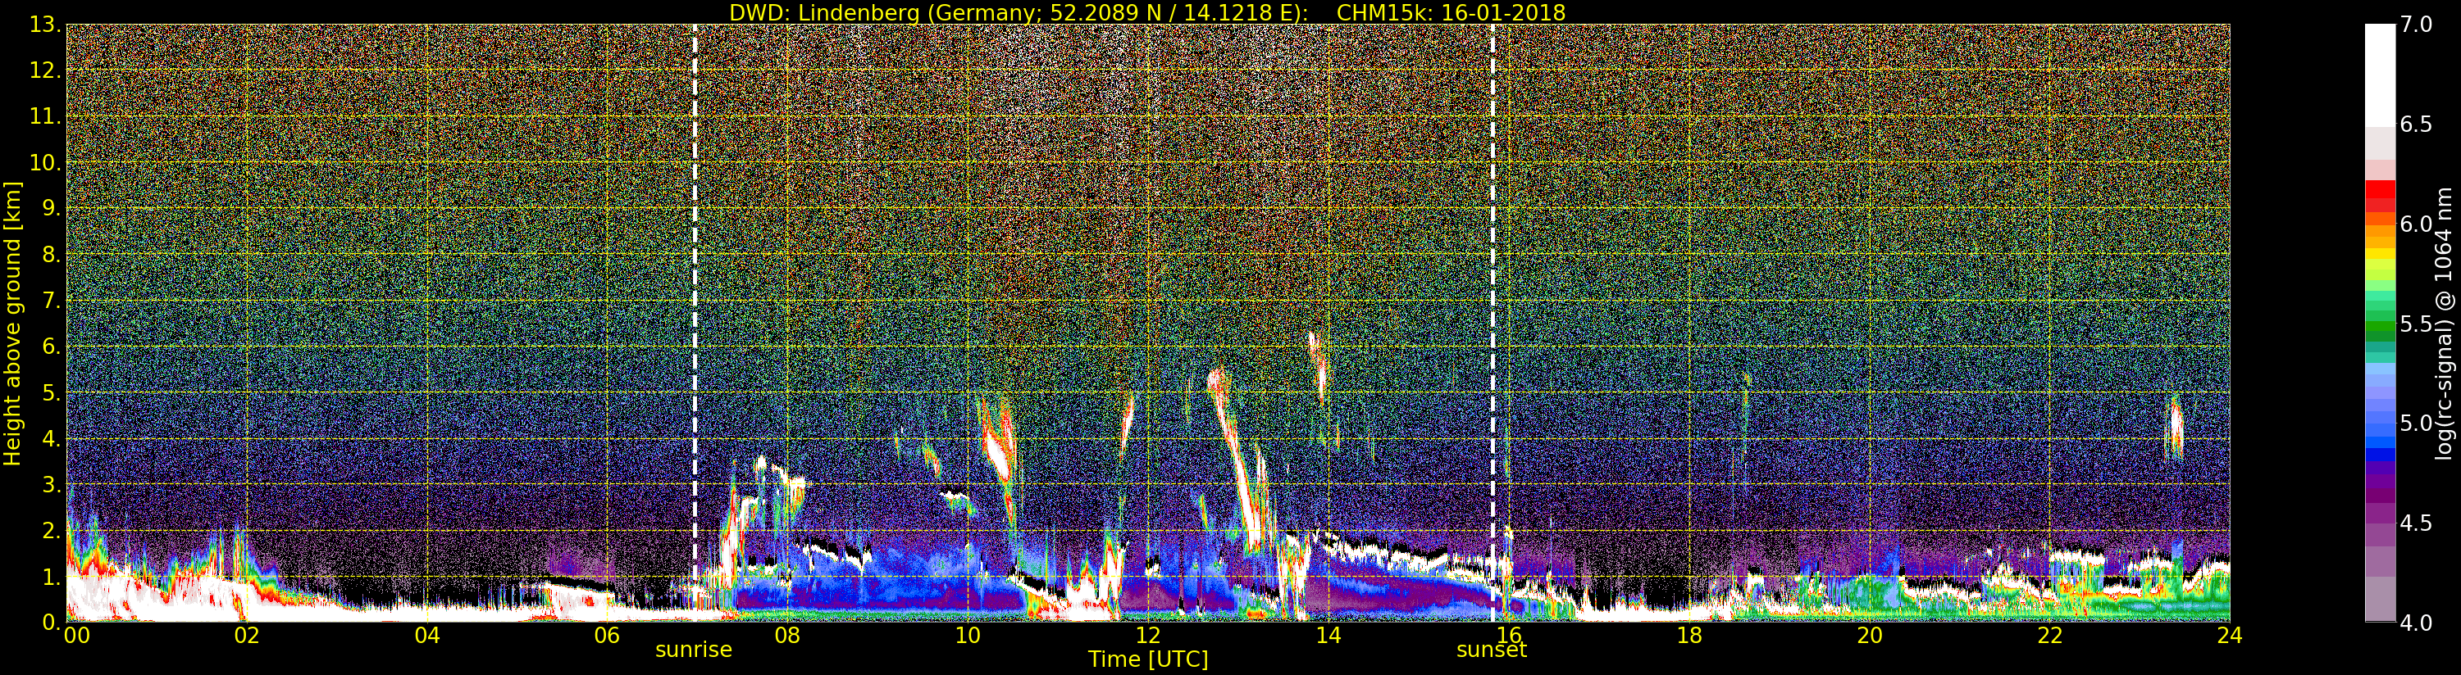Click the '4.' height axis tick label
The width and height of the screenshot is (2461, 675).
coord(52,439)
